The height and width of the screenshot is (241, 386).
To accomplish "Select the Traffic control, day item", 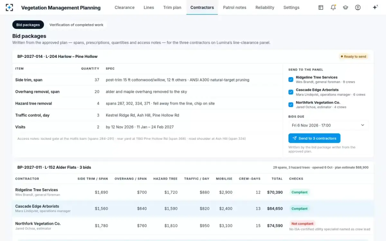I will tap(148, 115).
